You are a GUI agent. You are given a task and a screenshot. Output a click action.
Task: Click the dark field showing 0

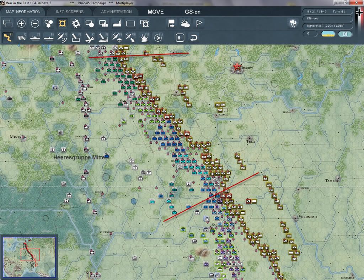(310, 34)
